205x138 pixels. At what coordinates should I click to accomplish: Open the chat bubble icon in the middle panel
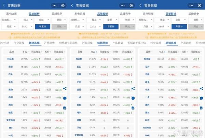[x=133, y=98]
